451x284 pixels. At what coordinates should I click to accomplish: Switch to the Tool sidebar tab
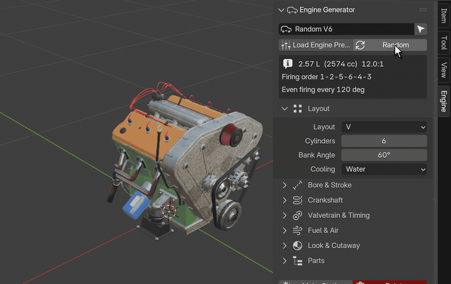coord(444,43)
